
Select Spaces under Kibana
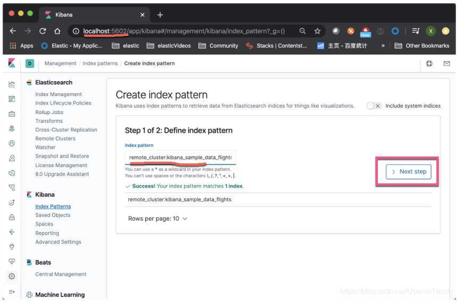coord(44,224)
